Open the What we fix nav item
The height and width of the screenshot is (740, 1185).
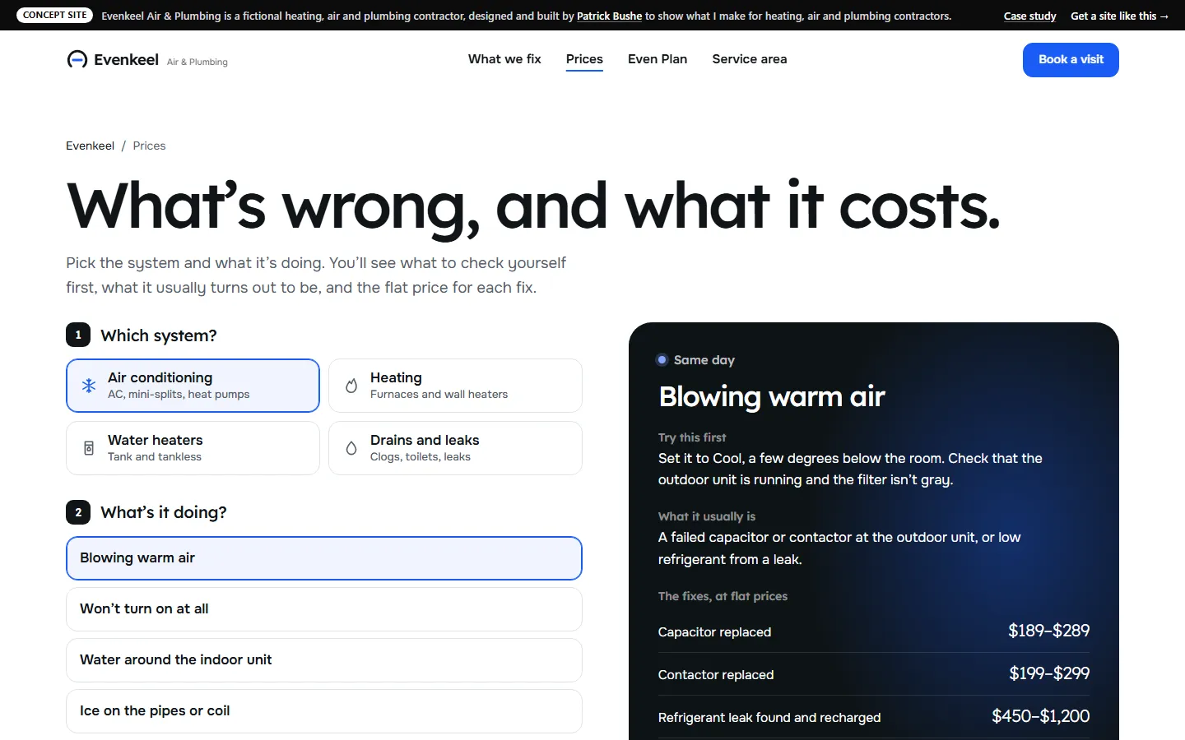(504, 59)
